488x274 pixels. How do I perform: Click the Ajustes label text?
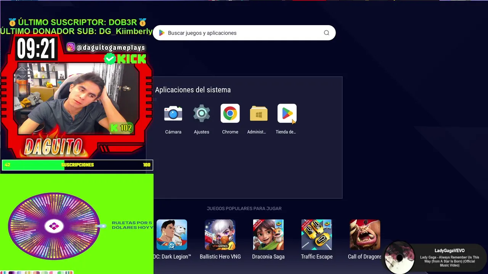point(201,132)
